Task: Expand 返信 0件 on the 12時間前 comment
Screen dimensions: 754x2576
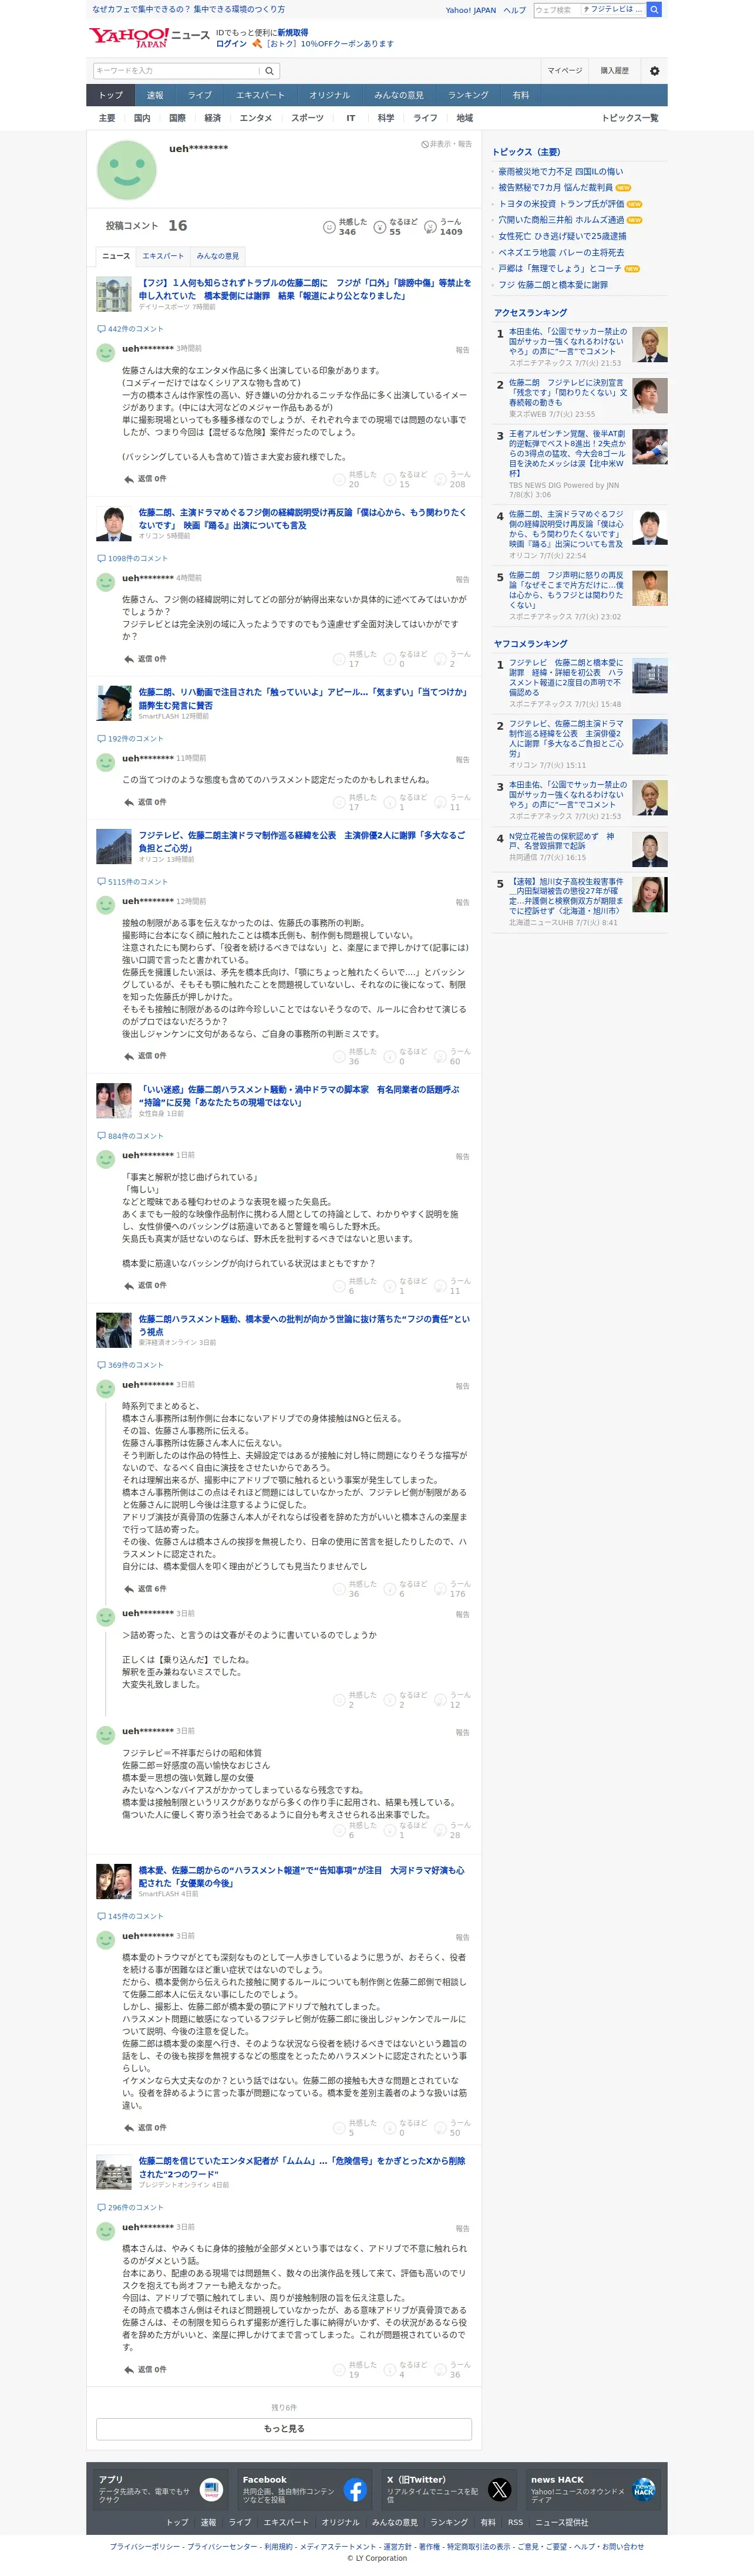Action: pyautogui.click(x=145, y=1056)
